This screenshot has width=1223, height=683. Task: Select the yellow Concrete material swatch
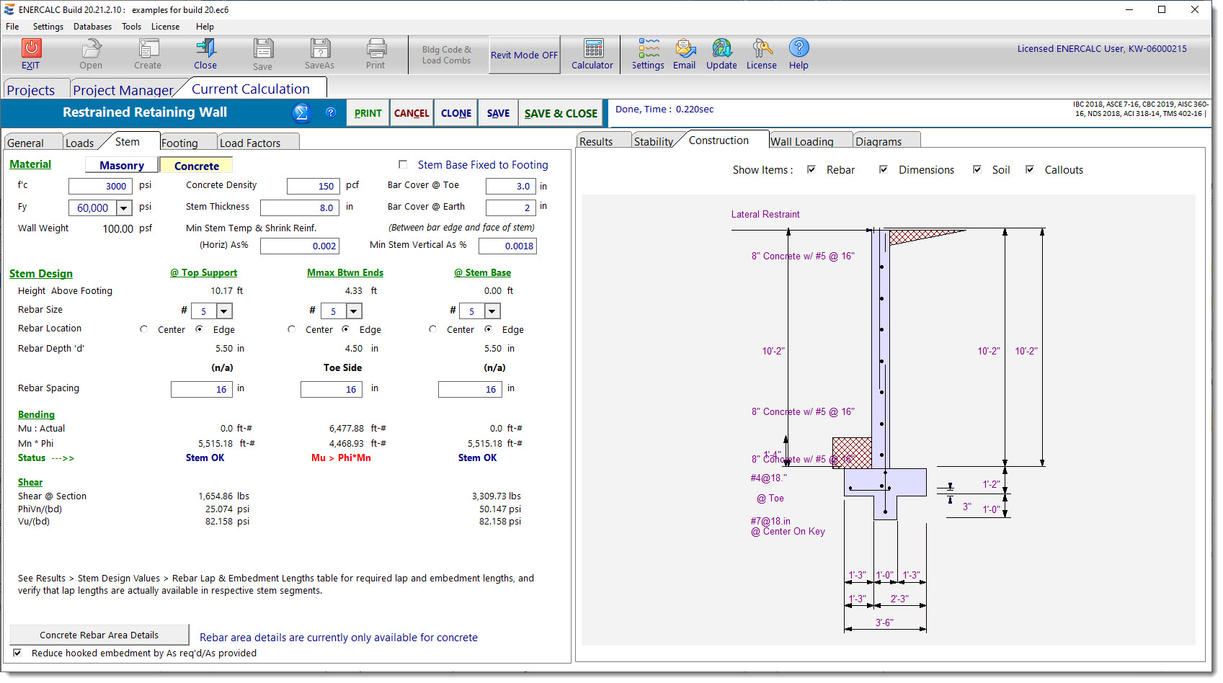point(196,166)
